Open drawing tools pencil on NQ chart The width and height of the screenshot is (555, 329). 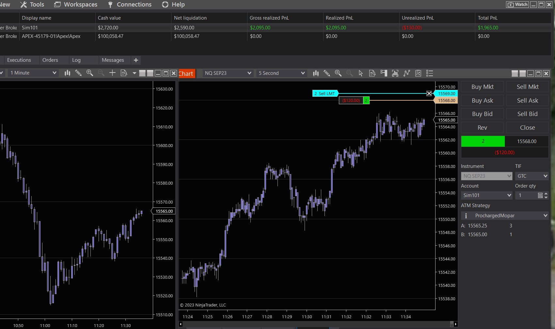tap(327, 73)
